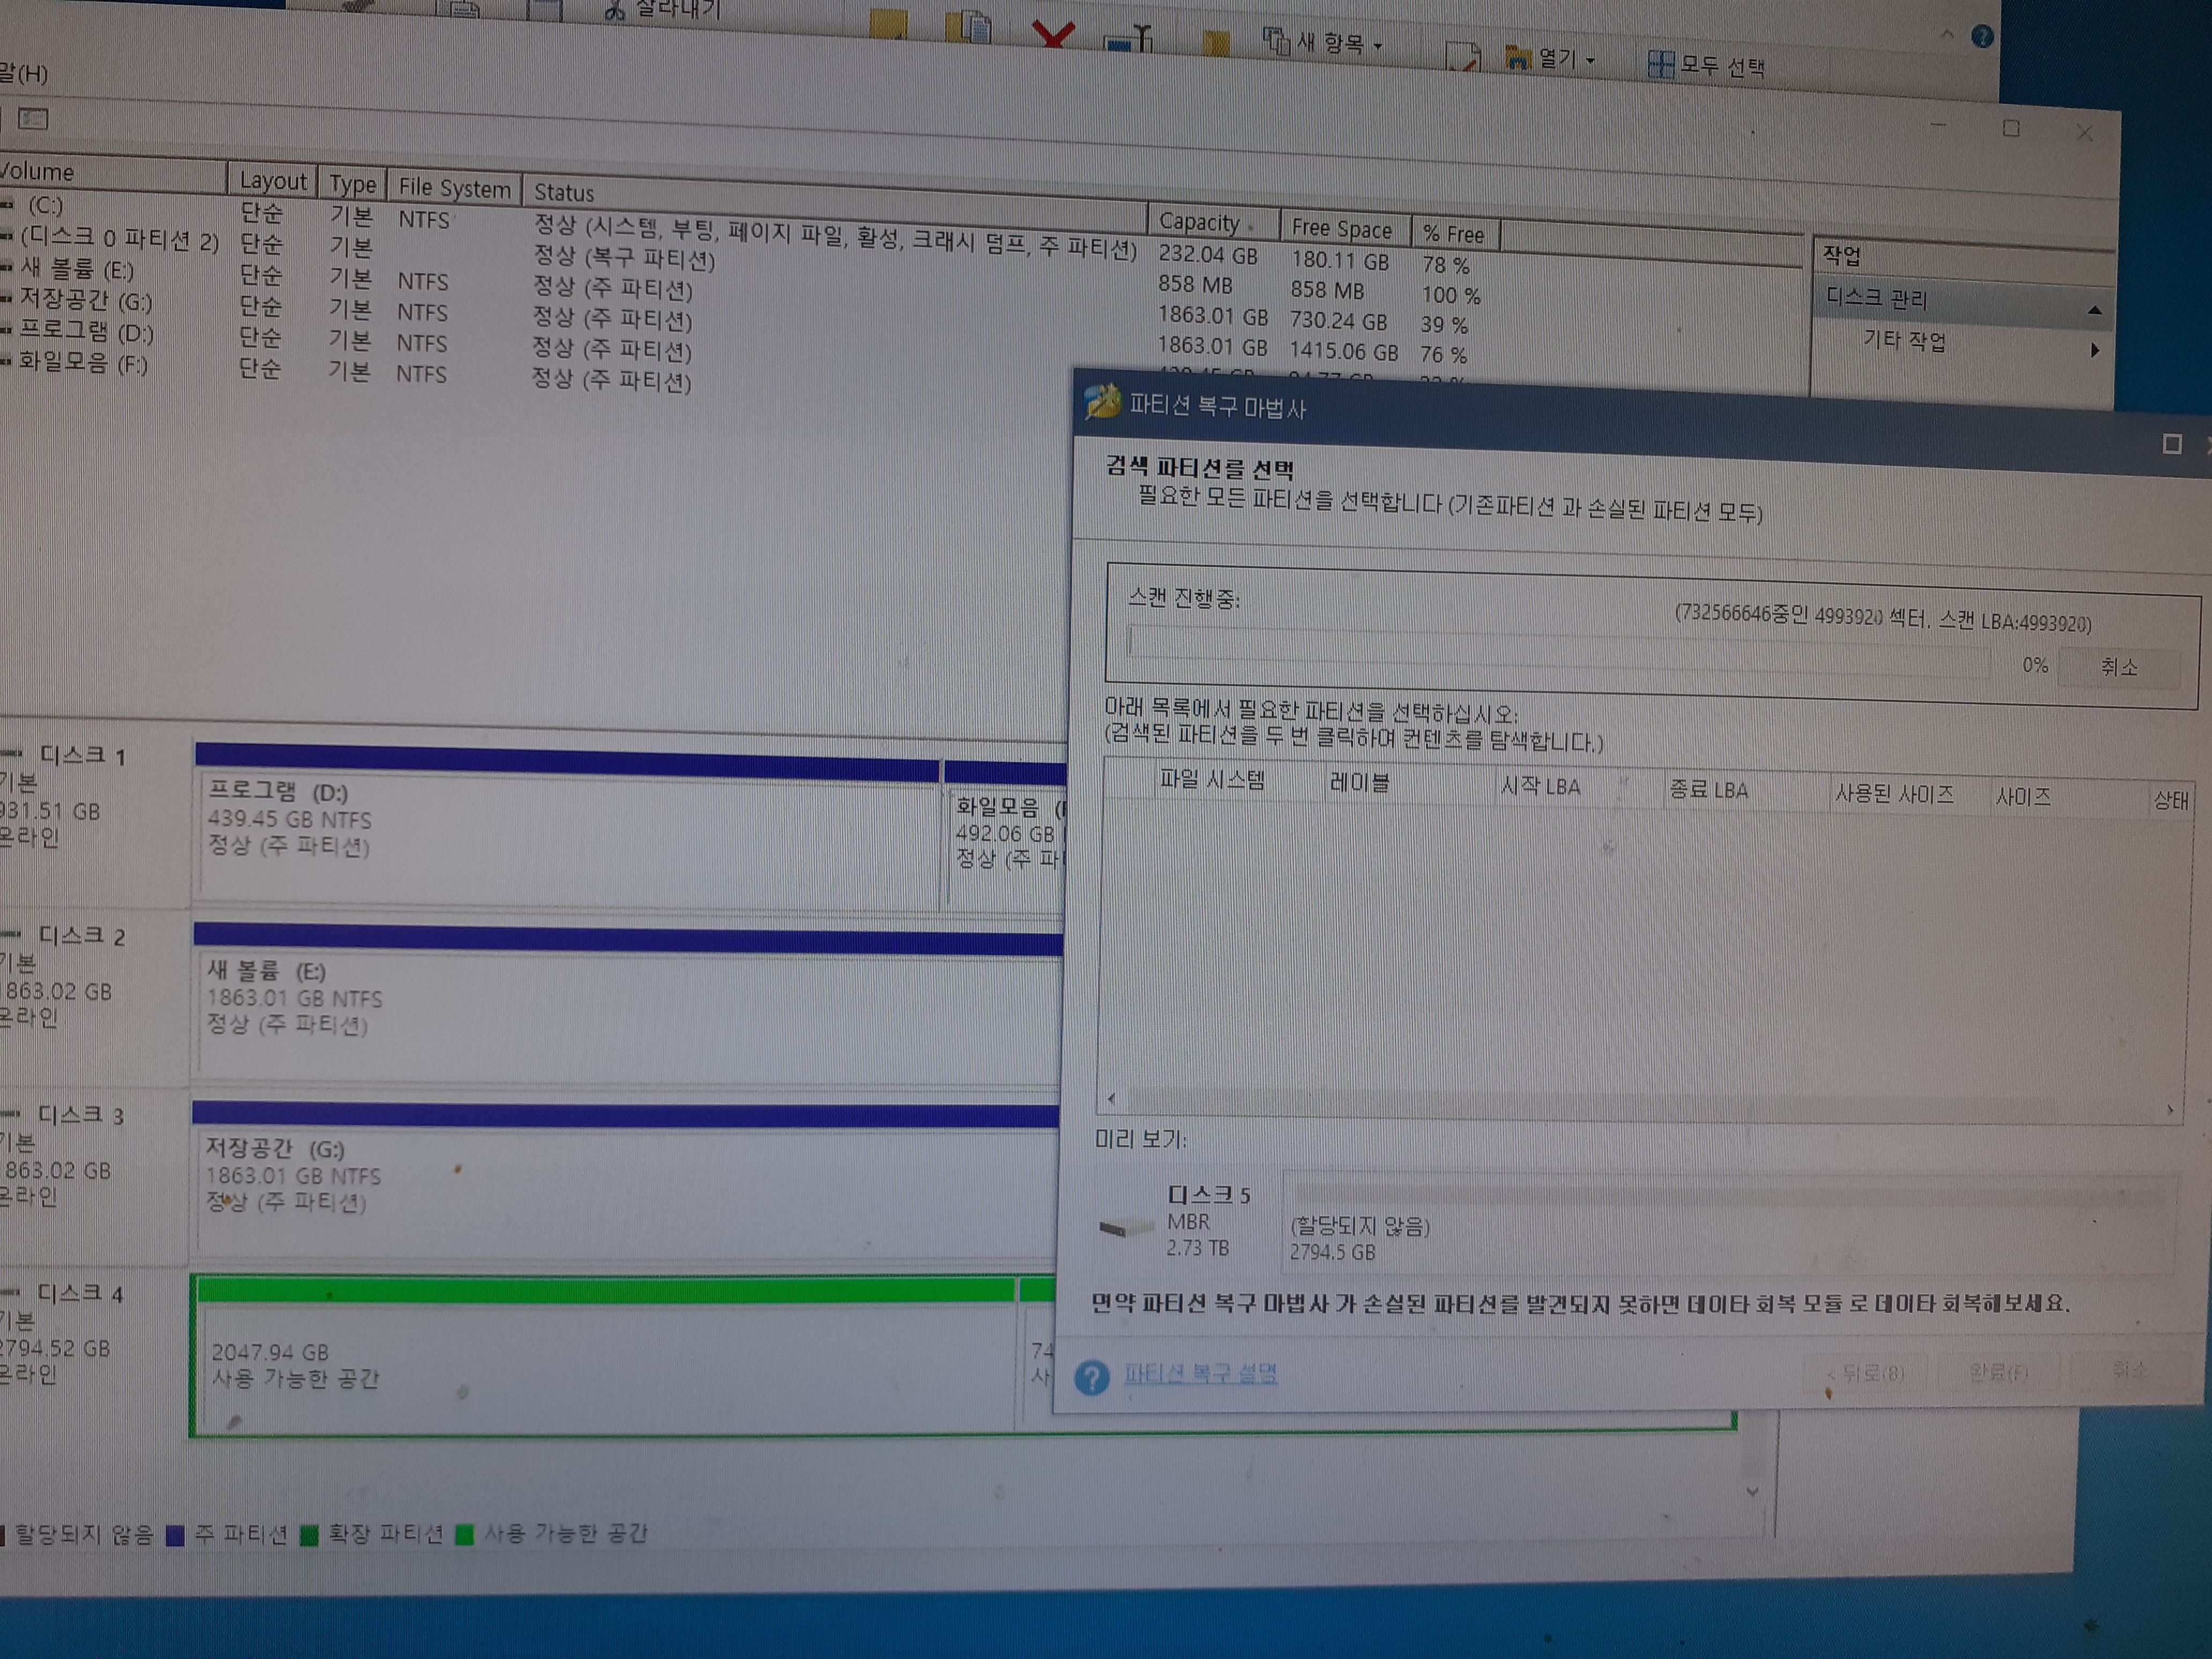This screenshot has height=1659, width=2212.
Task: Click the blue help icon beside 파티션 복구 설명
Action: [1091, 1377]
